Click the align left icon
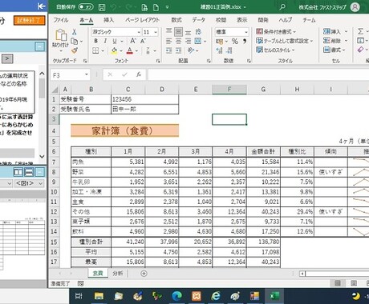 [x=168, y=42]
